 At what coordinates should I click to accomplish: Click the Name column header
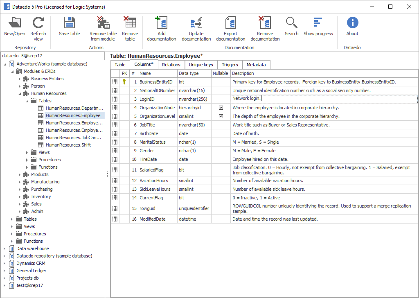pos(158,73)
